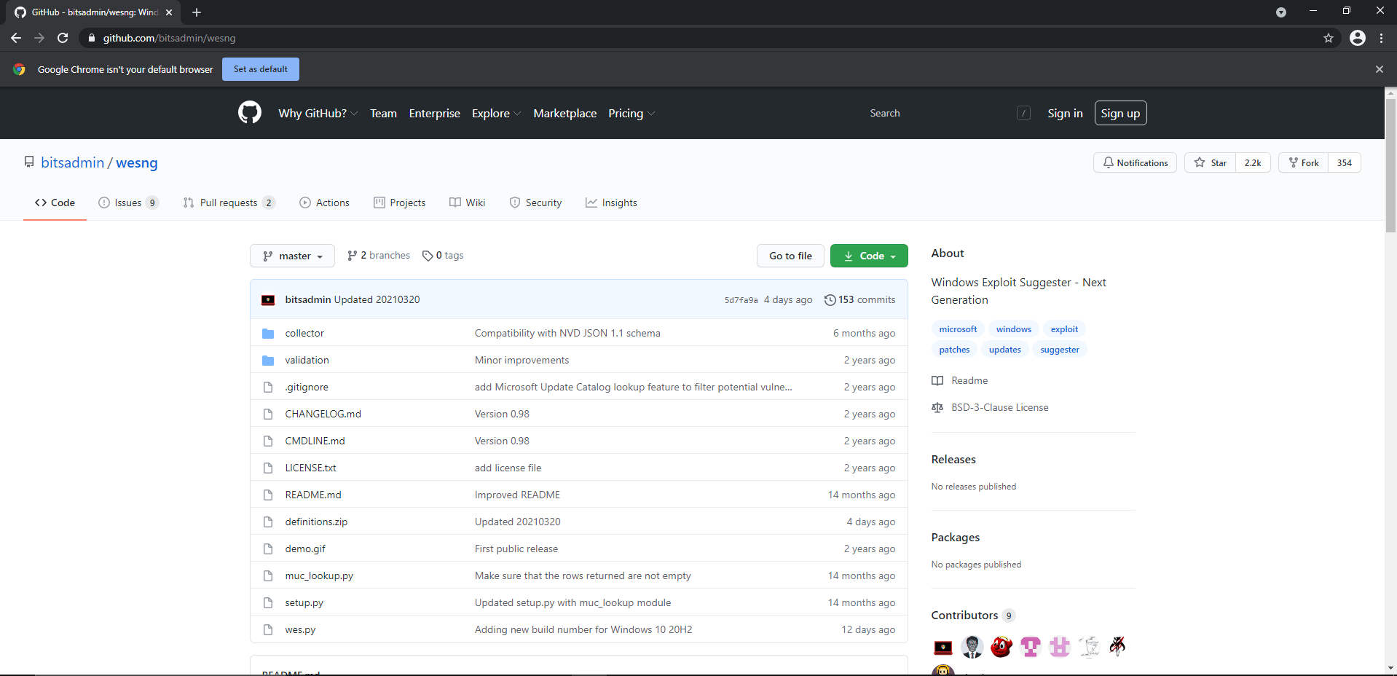
Task: Star the wesng repository
Action: [1211, 162]
